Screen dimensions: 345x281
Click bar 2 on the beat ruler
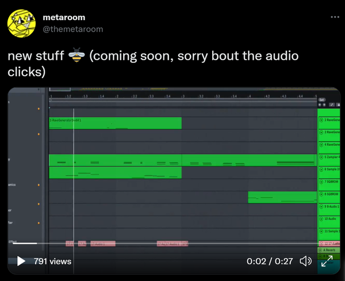click(x=117, y=97)
